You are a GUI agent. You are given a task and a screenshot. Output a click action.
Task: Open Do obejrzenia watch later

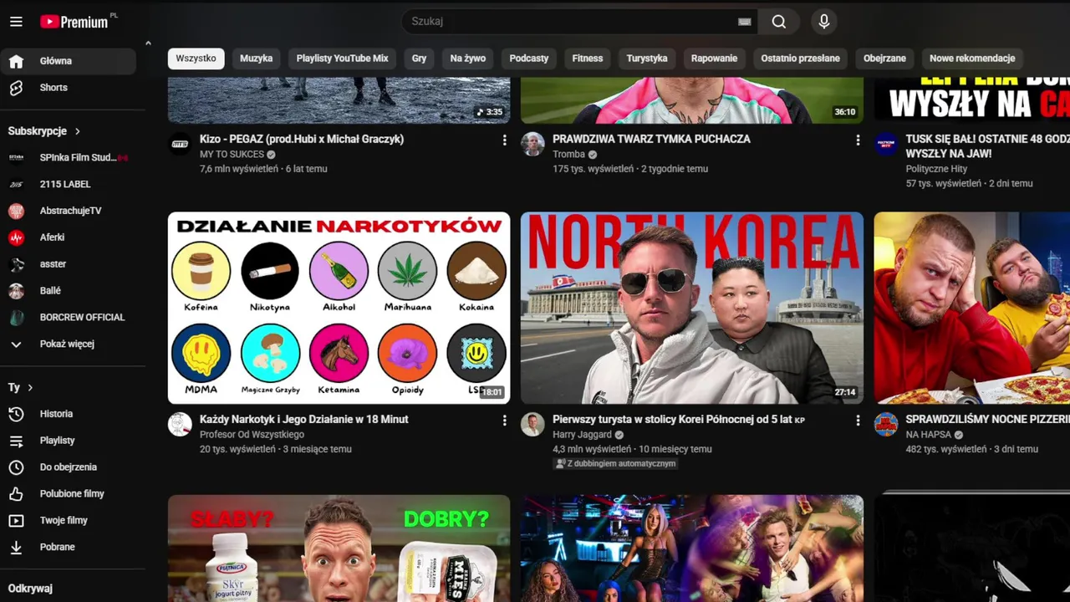(x=69, y=467)
